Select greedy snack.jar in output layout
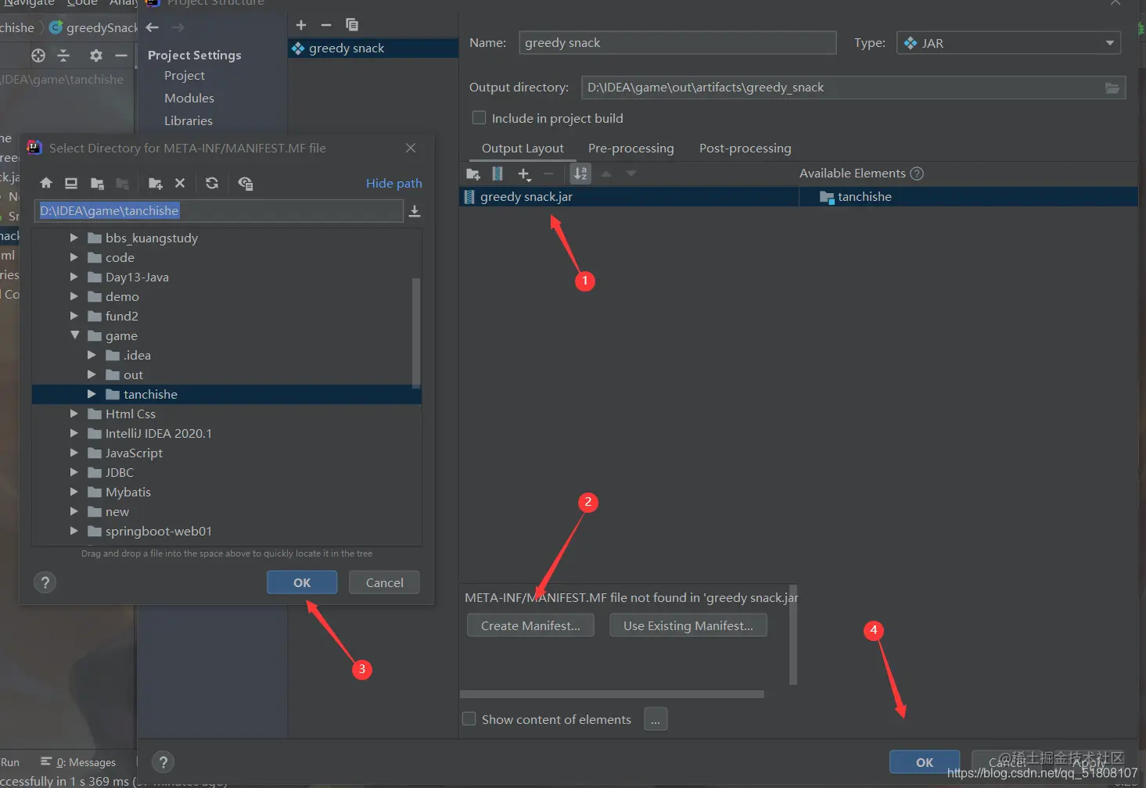The width and height of the screenshot is (1146, 788). pyautogui.click(x=629, y=197)
